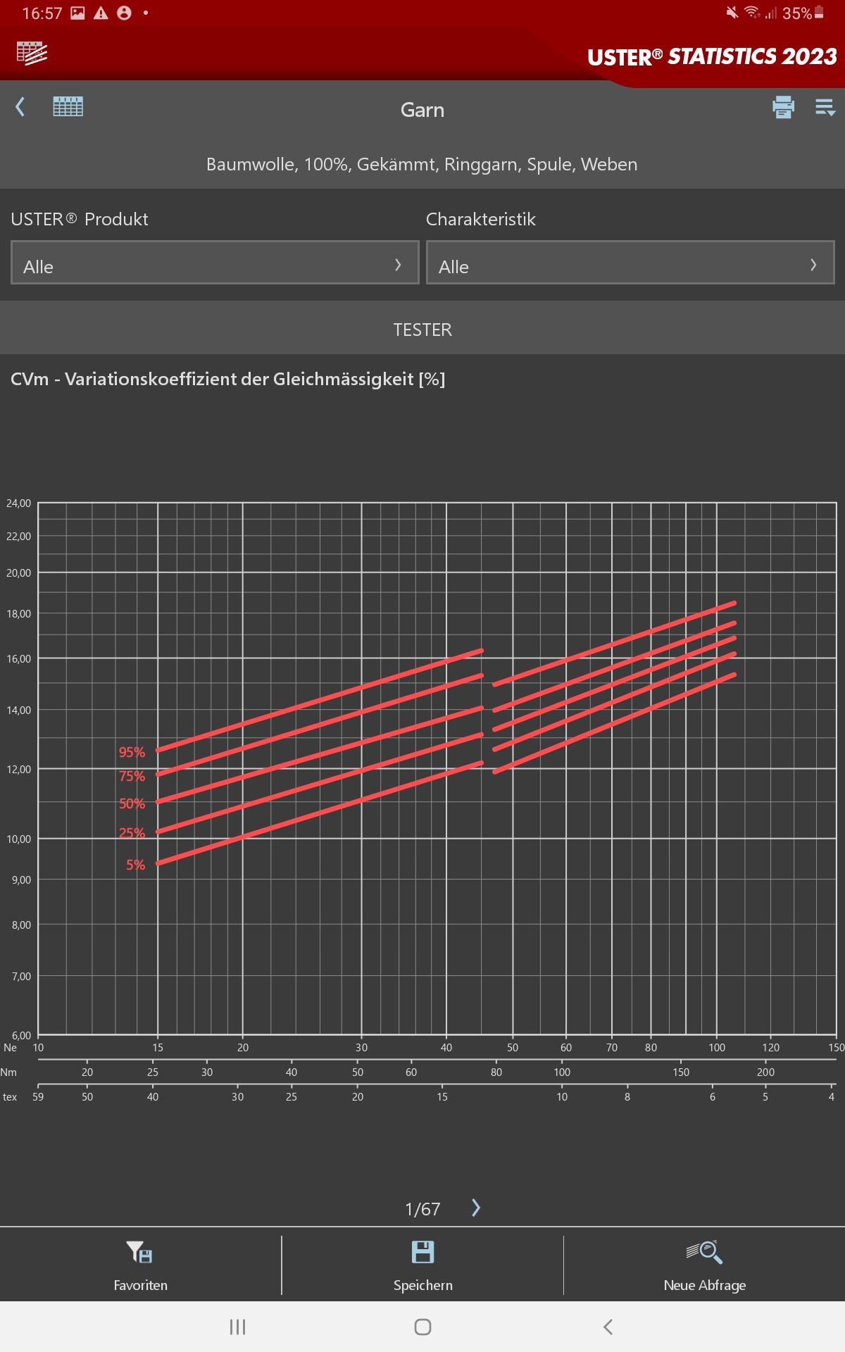The height and width of the screenshot is (1352, 845).
Task: Go back with the left chevron arrow
Action: click(20, 107)
